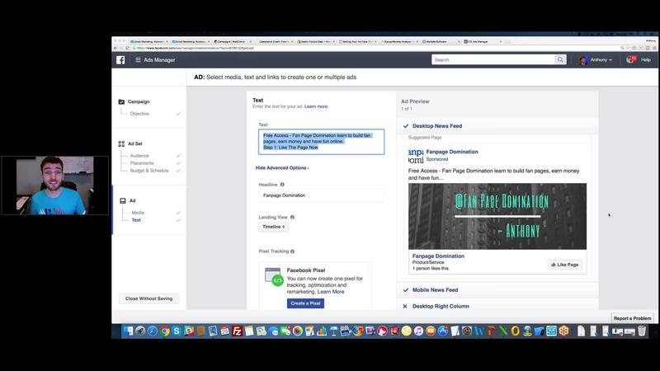The height and width of the screenshot is (371, 660).
Task: Click Anthony's profile picture in header
Action: (x=583, y=60)
